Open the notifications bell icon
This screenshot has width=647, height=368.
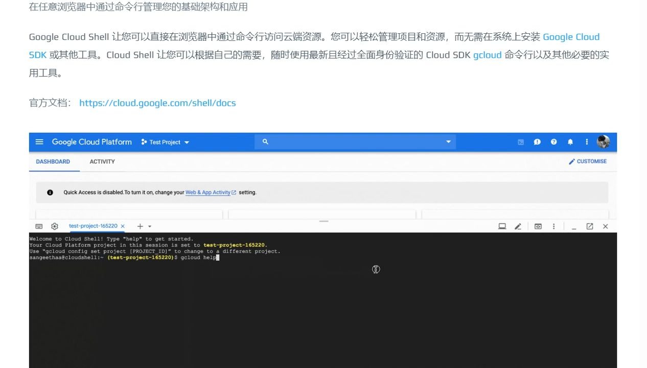tap(570, 142)
